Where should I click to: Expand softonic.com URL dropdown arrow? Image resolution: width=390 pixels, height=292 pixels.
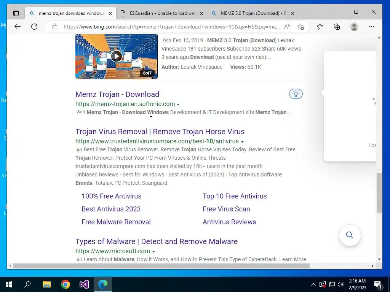click(x=178, y=104)
